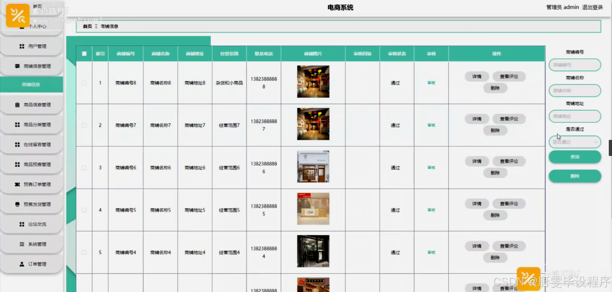Click 查看评论 for 商铺名称4
Image resolution: width=612 pixels, height=292 pixels.
pyautogui.click(x=509, y=246)
